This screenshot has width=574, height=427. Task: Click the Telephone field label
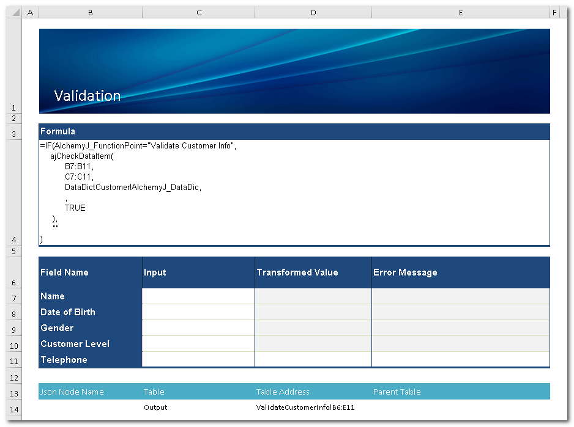pos(91,360)
